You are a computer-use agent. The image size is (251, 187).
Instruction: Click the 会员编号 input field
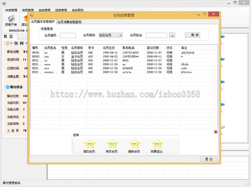click(68, 35)
